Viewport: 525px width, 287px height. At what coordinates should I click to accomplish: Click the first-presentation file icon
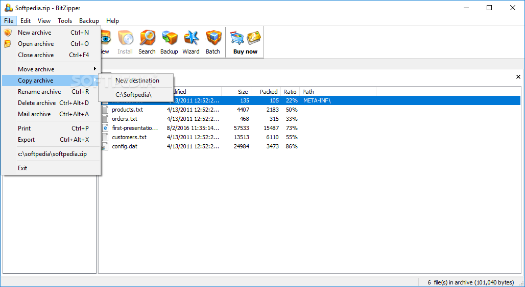106,128
